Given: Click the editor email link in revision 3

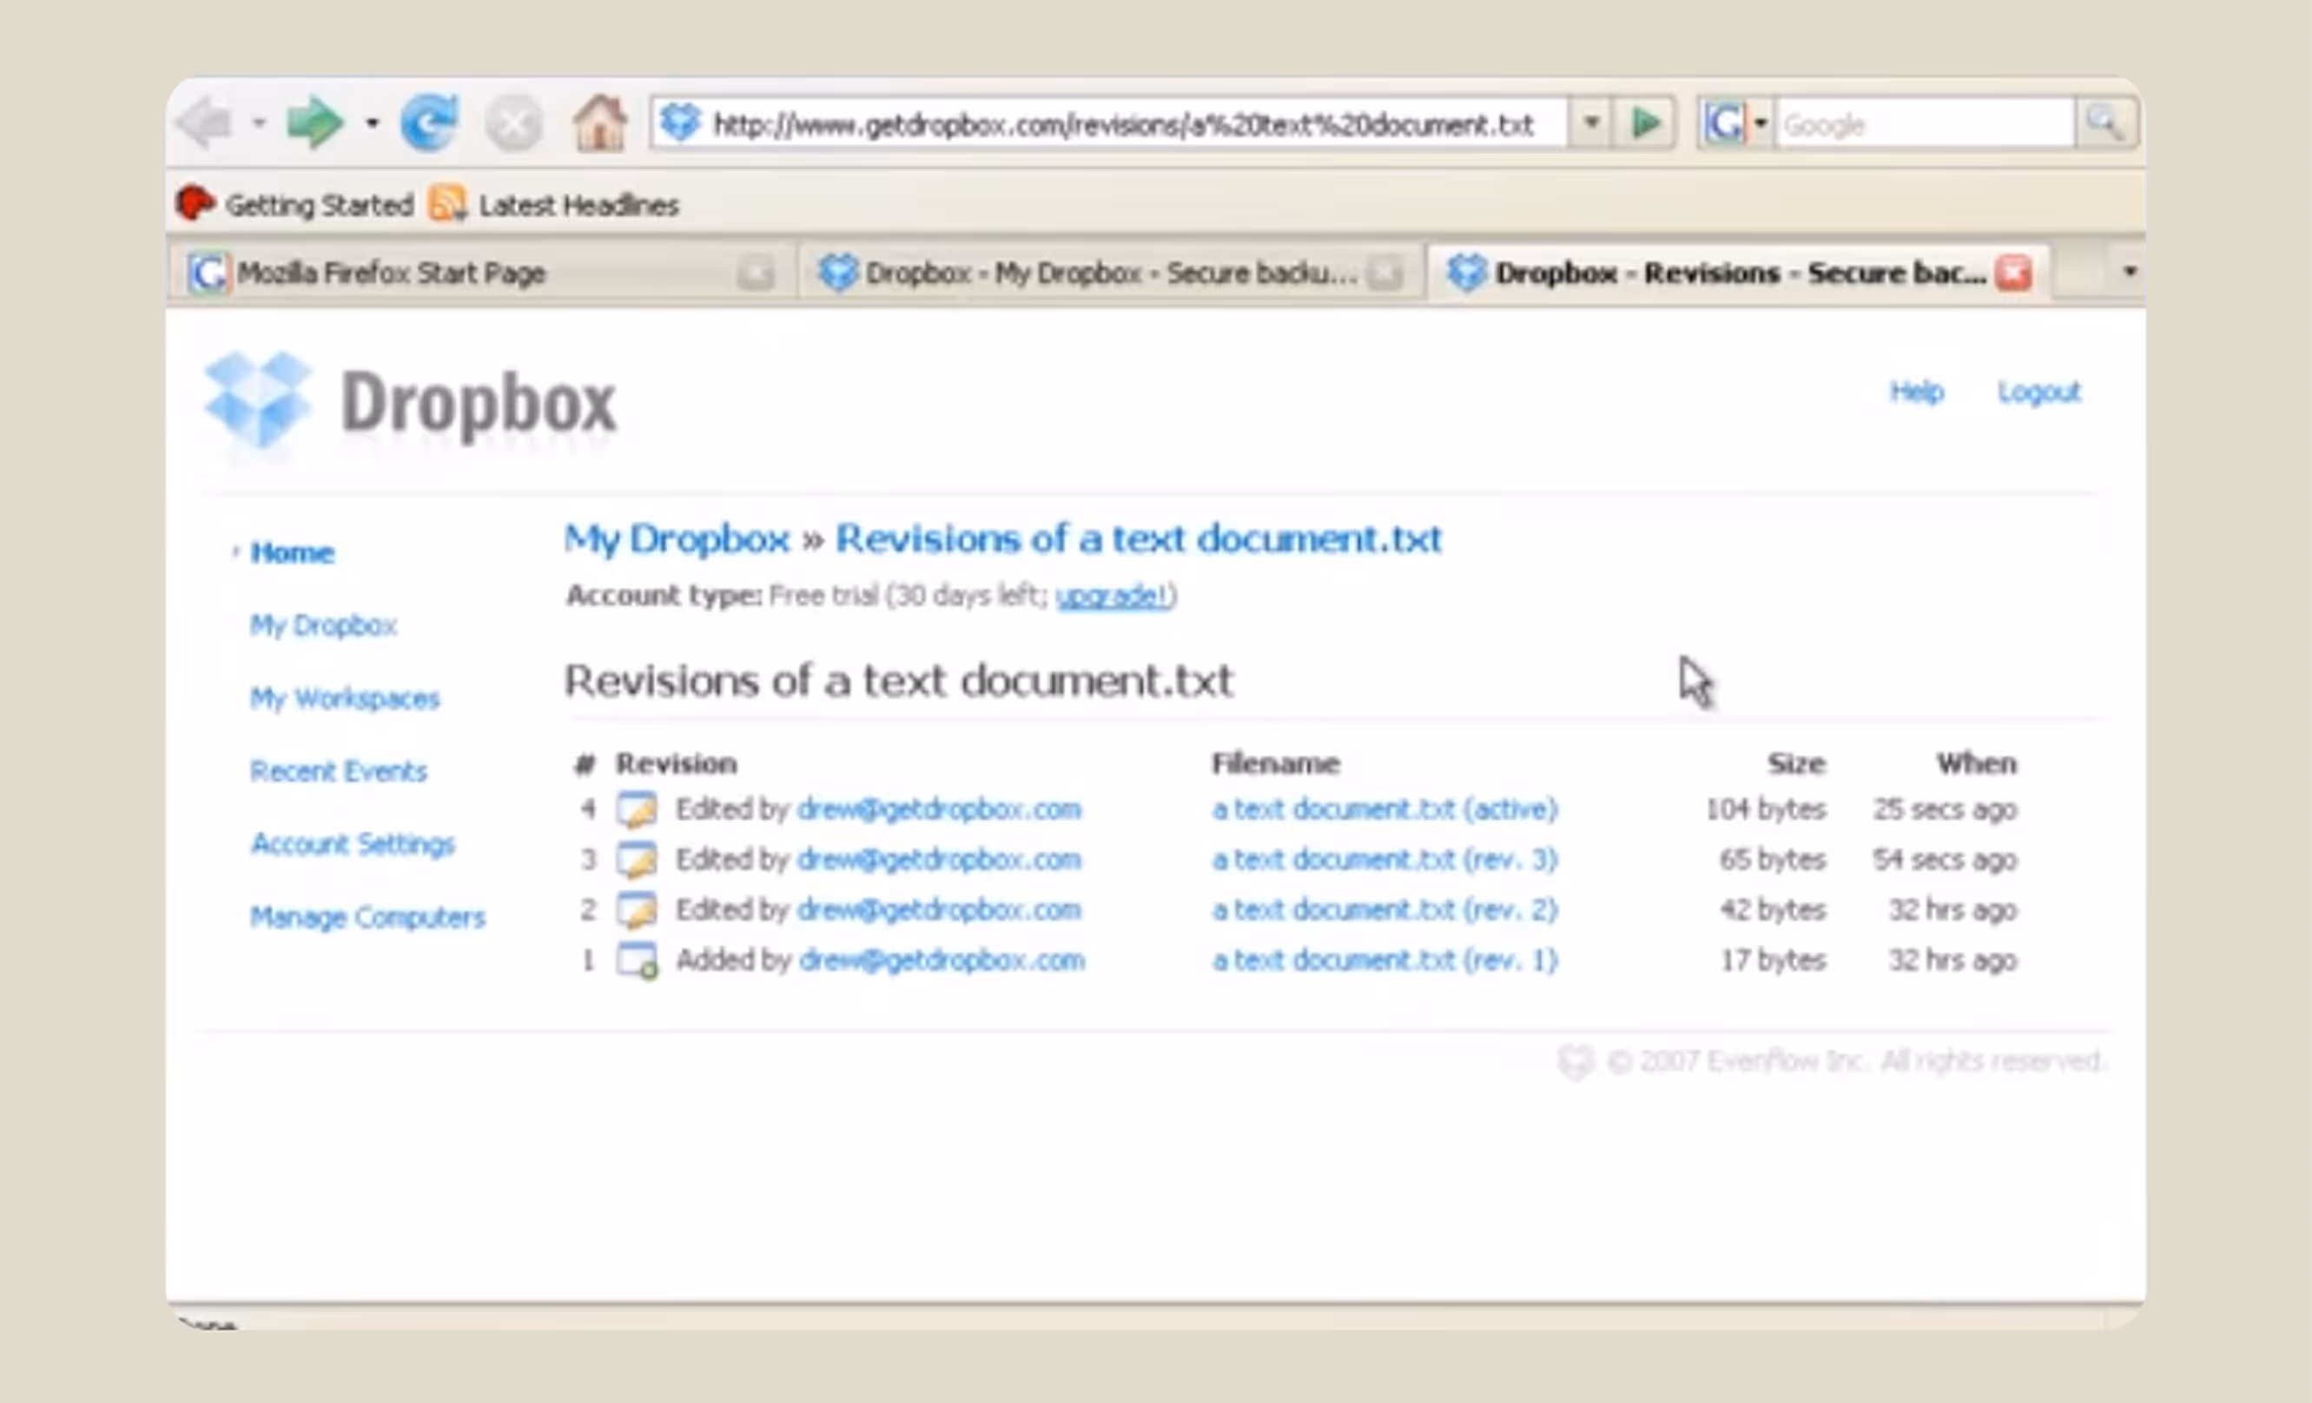Looking at the screenshot, I should tap(939, 860).
